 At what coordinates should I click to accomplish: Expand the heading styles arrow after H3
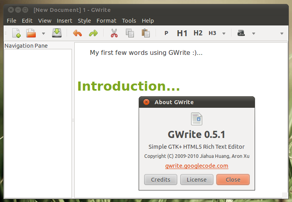(x=224, y=33)
